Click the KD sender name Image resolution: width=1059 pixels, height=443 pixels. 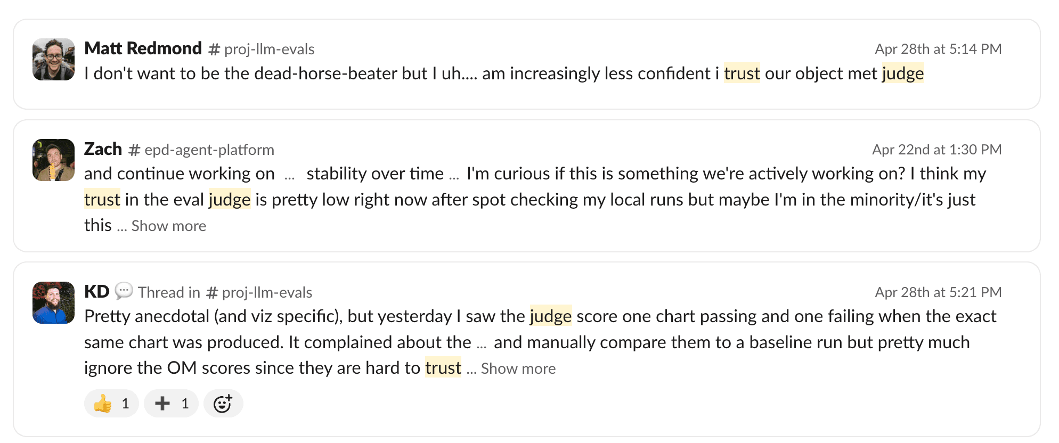96,292
